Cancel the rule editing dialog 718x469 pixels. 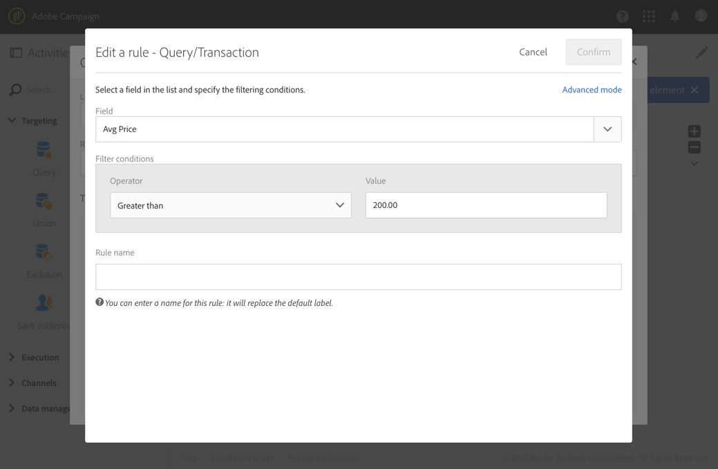533,52
